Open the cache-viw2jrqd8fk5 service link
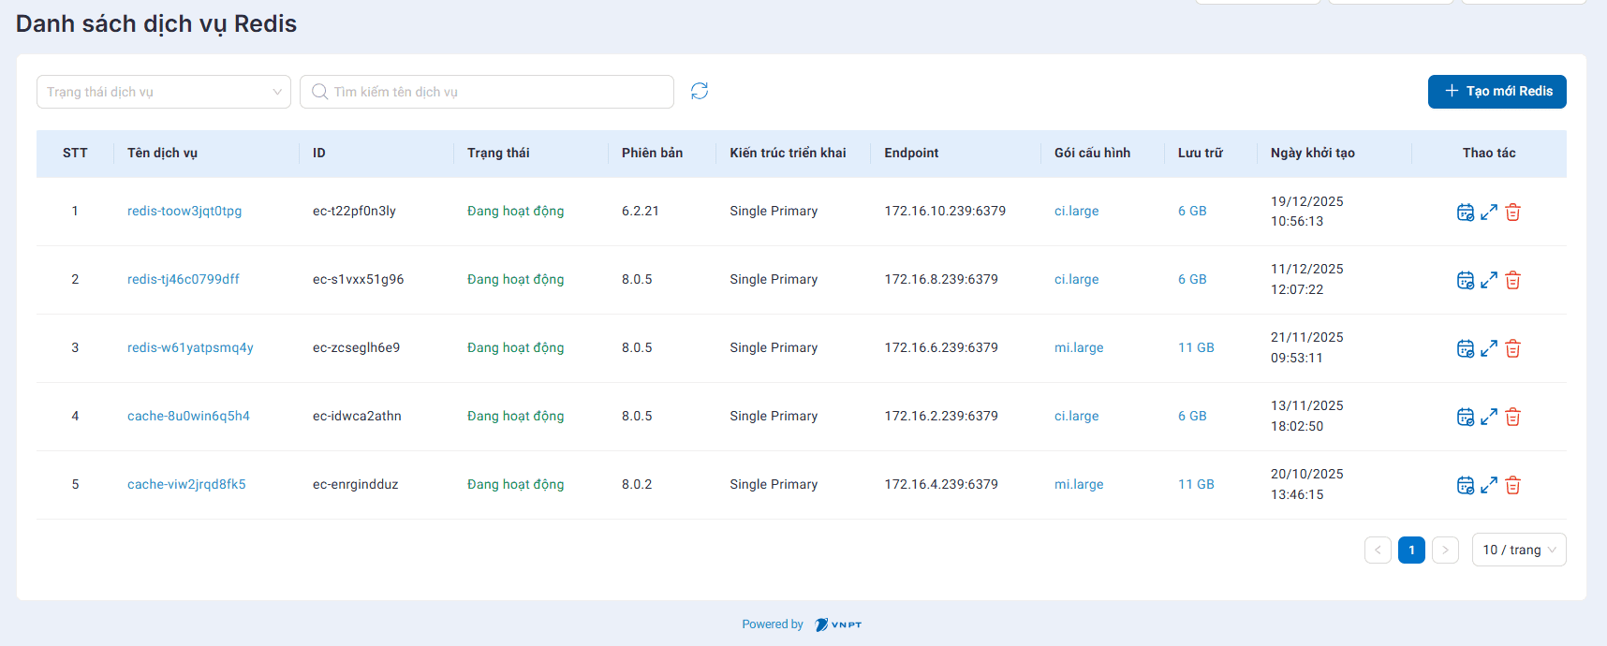The height and width of the screenshot is (646, 1607). (186, 484)
